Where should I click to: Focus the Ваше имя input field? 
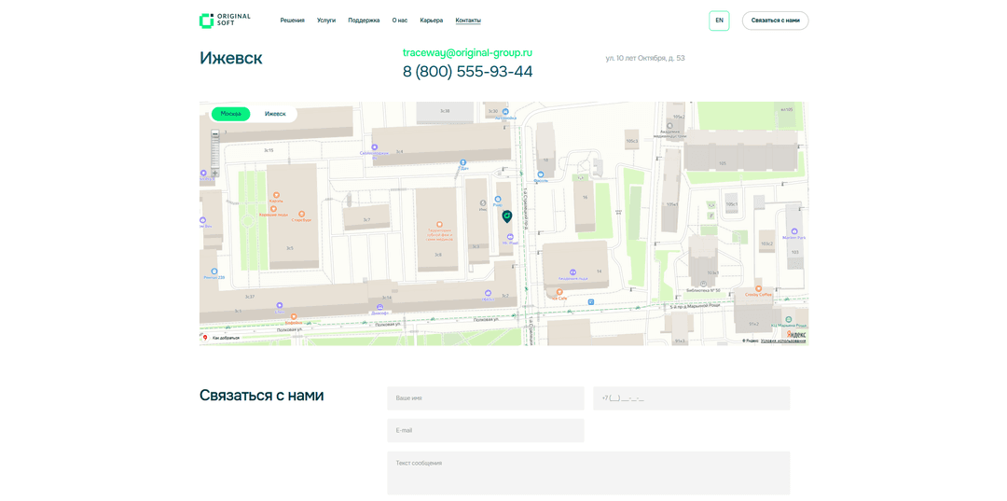coord(486,398)
